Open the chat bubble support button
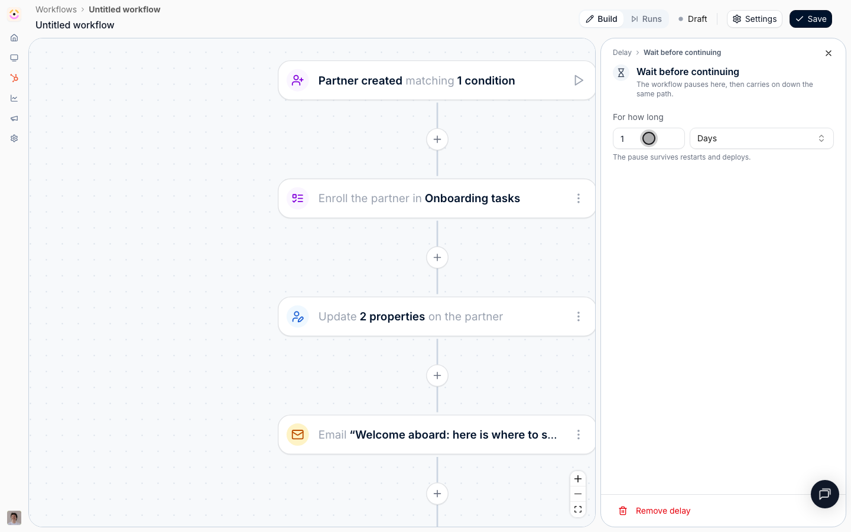 coord(825,494)
